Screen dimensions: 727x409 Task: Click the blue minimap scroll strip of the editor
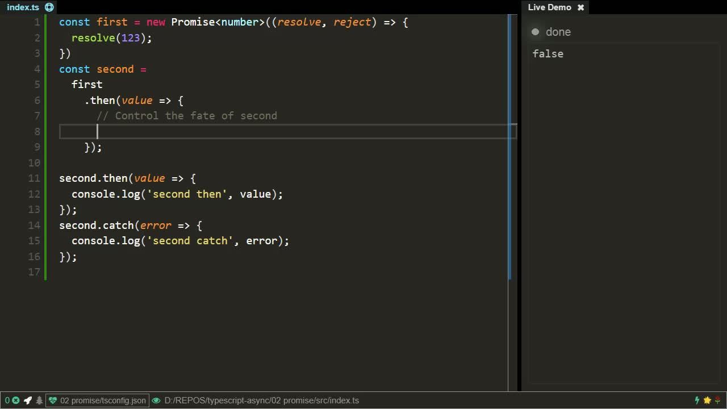509,147
